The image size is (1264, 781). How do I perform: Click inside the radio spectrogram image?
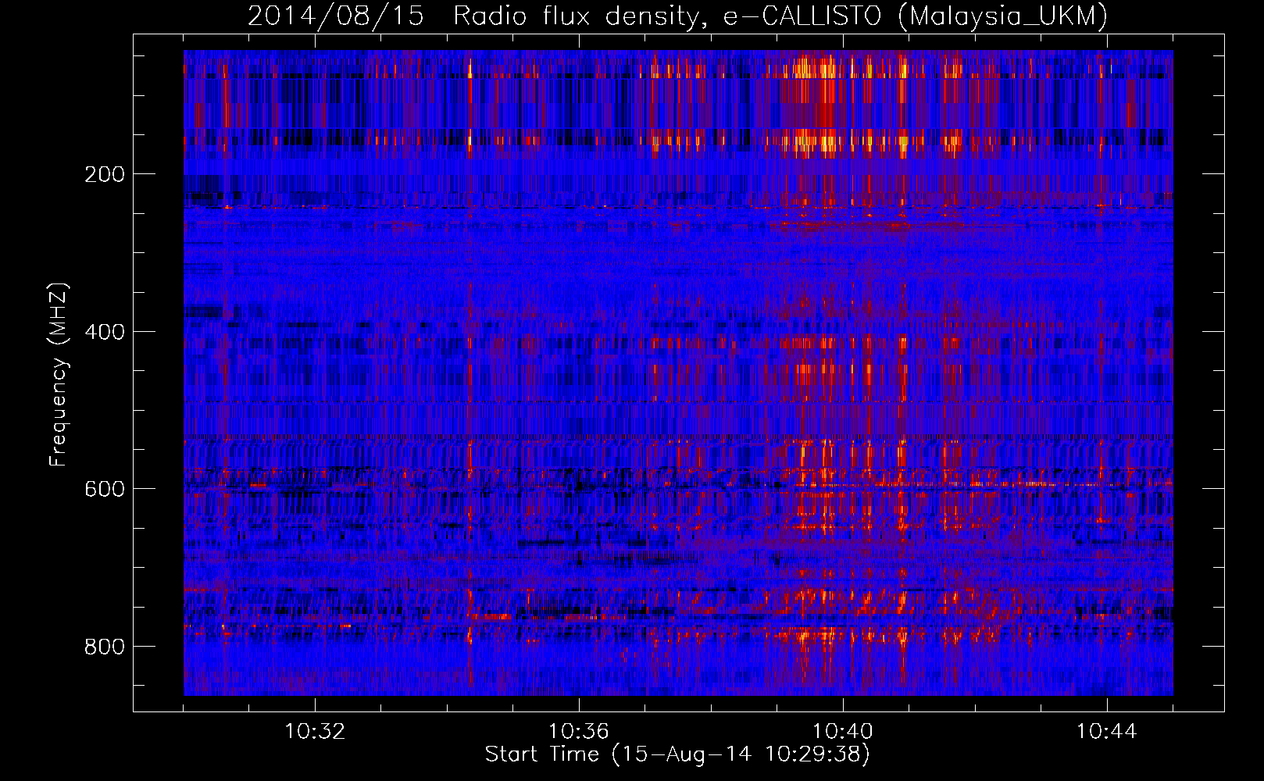[x=678, y=373]
